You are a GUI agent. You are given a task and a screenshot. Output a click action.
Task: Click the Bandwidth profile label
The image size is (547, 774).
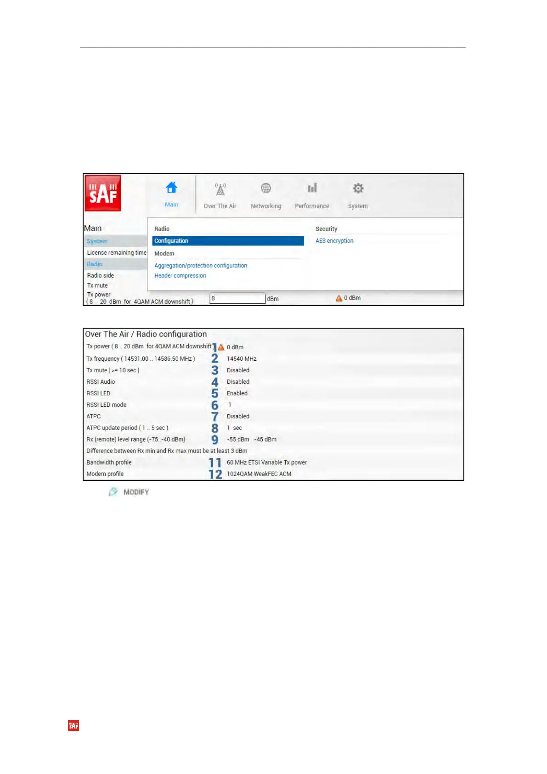click(x=109, y=462)
